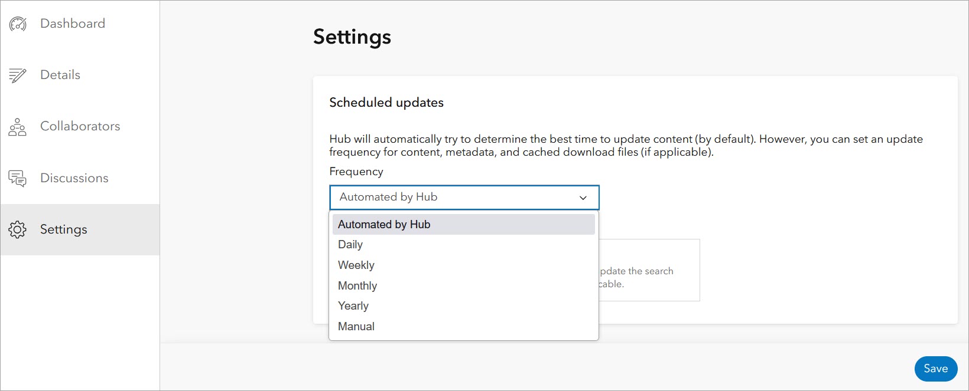969x391 pixels.
Task: Pick Weekly from the frequency list
Action: click(356, 265)
